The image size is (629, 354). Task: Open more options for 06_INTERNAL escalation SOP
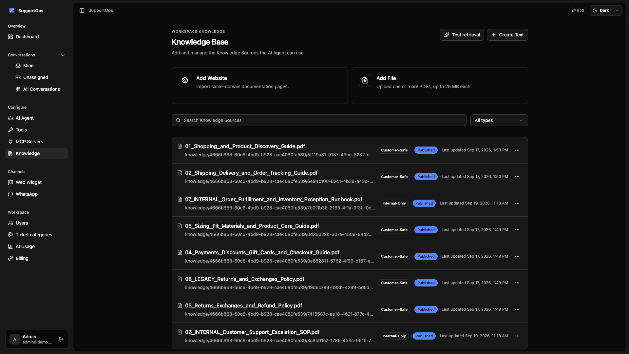pyautogui.click(x=517, y=336)
